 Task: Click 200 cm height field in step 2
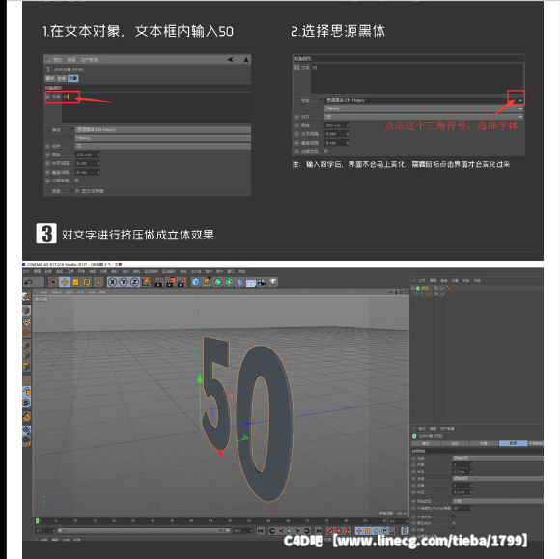tap(336, 126)
